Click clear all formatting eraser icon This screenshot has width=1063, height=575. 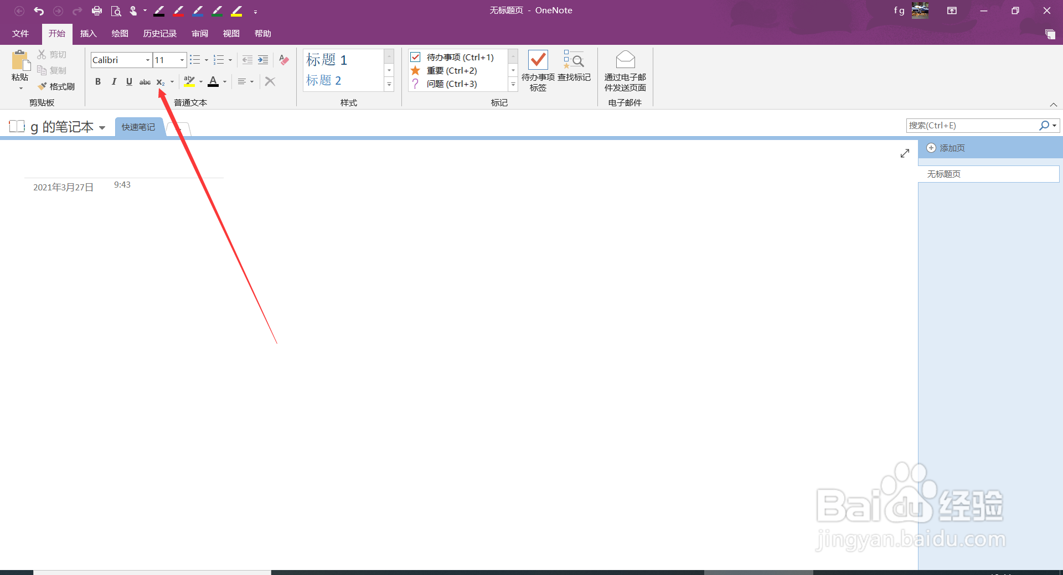[284, 60]
